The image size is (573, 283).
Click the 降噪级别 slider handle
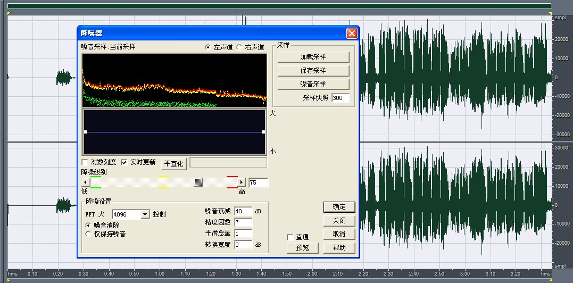tap(198, 182)
